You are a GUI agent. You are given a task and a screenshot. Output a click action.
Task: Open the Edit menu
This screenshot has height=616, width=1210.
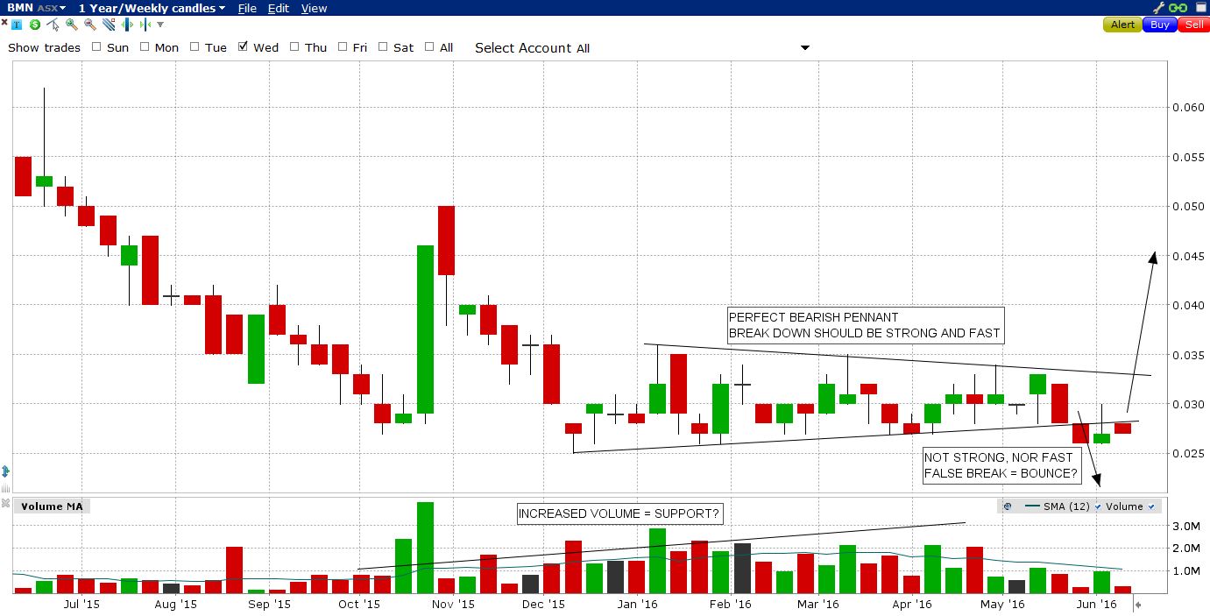click(x=279, y=8)
